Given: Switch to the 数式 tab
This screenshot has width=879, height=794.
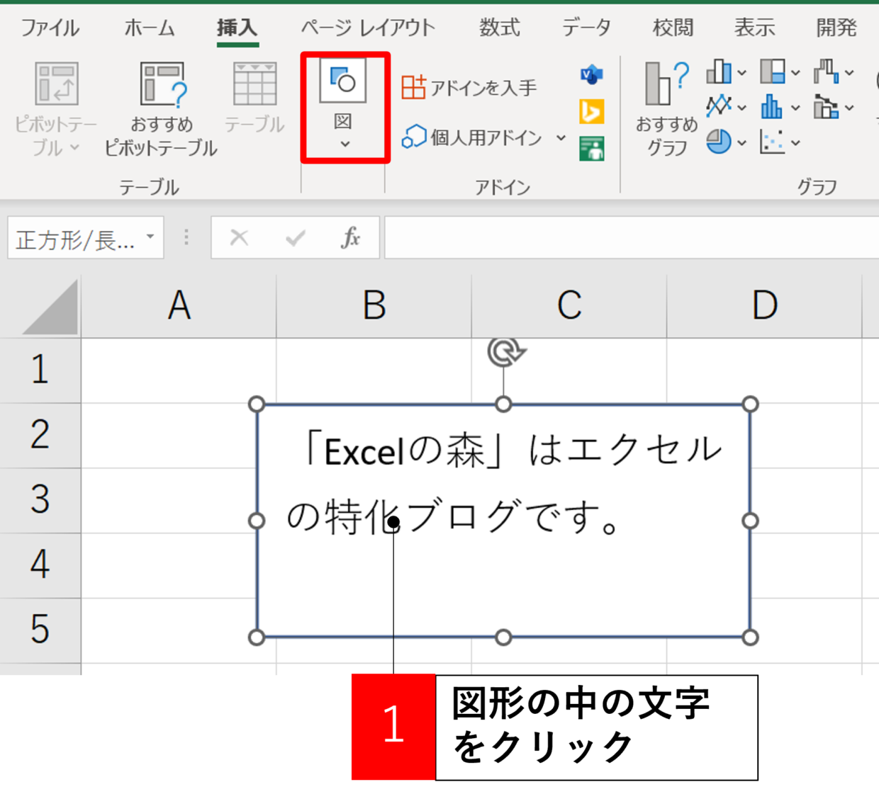Looking at the screenshot, I should tap(499, 28).
